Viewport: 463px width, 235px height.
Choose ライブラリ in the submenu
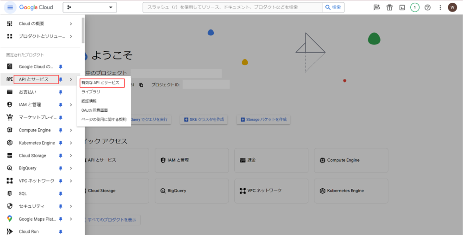(91, 92)
